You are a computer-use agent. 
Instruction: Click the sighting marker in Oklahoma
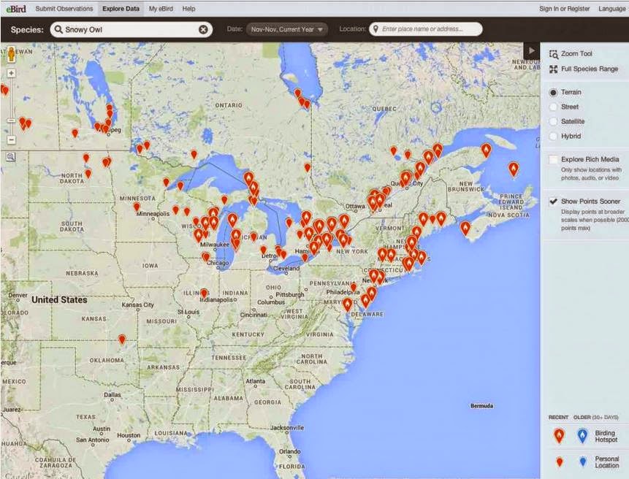[x=122, y=340]
